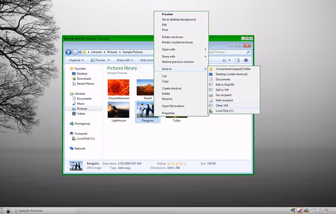Send to Documents
Image resolution: width=336 pixels, height=214 pixels.
click(234, 79)
